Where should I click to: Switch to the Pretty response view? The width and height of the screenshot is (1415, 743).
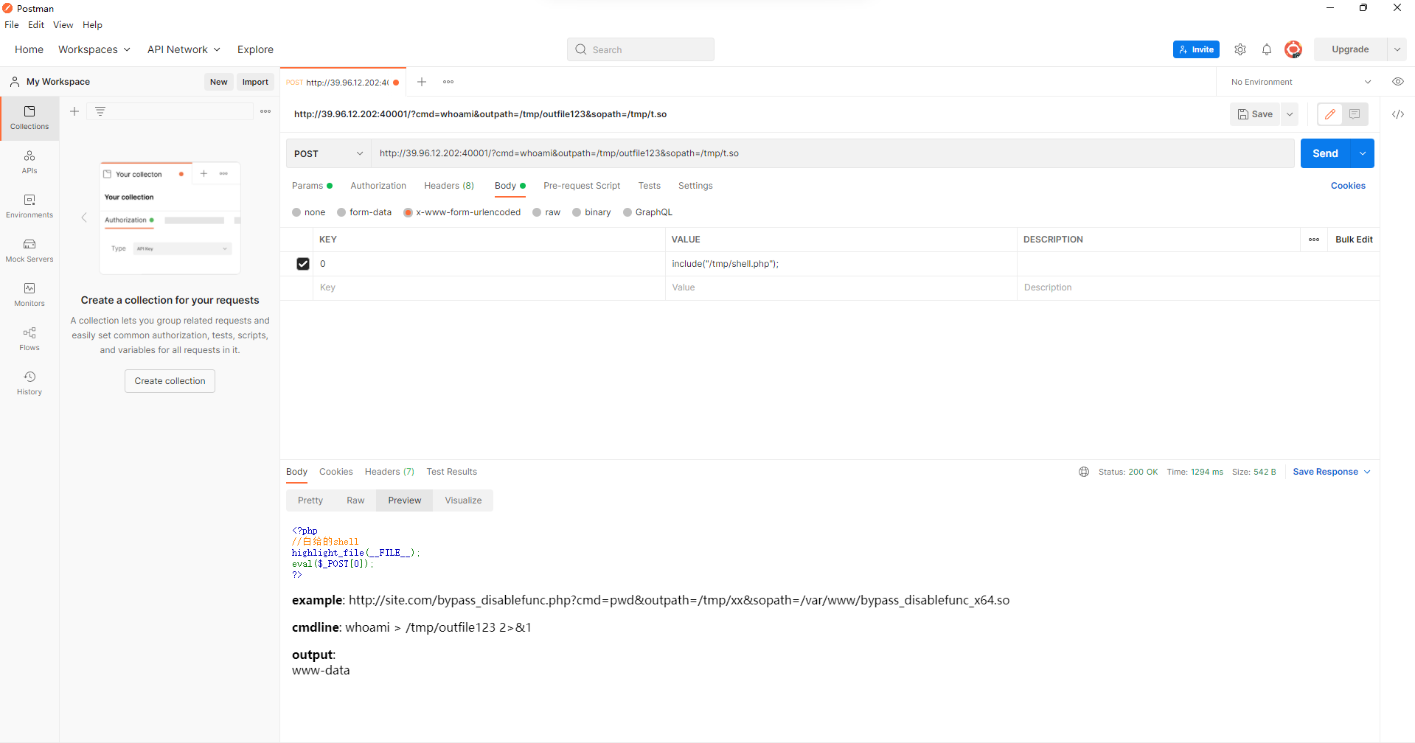pyautogui.click(x=310, y=500)
